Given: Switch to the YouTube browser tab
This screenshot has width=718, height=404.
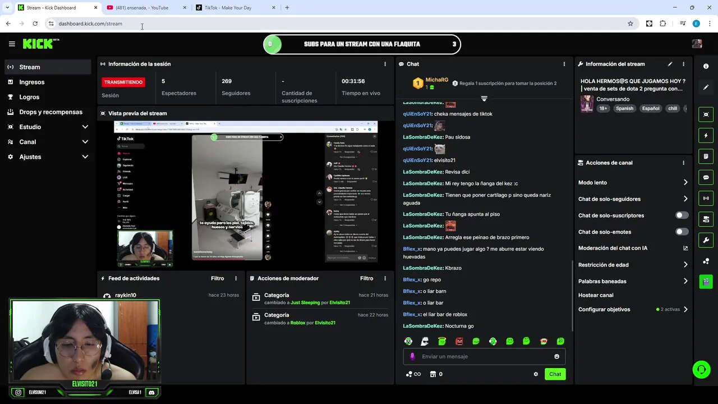Looking at the screenshot, I should (x=146, y=7).
